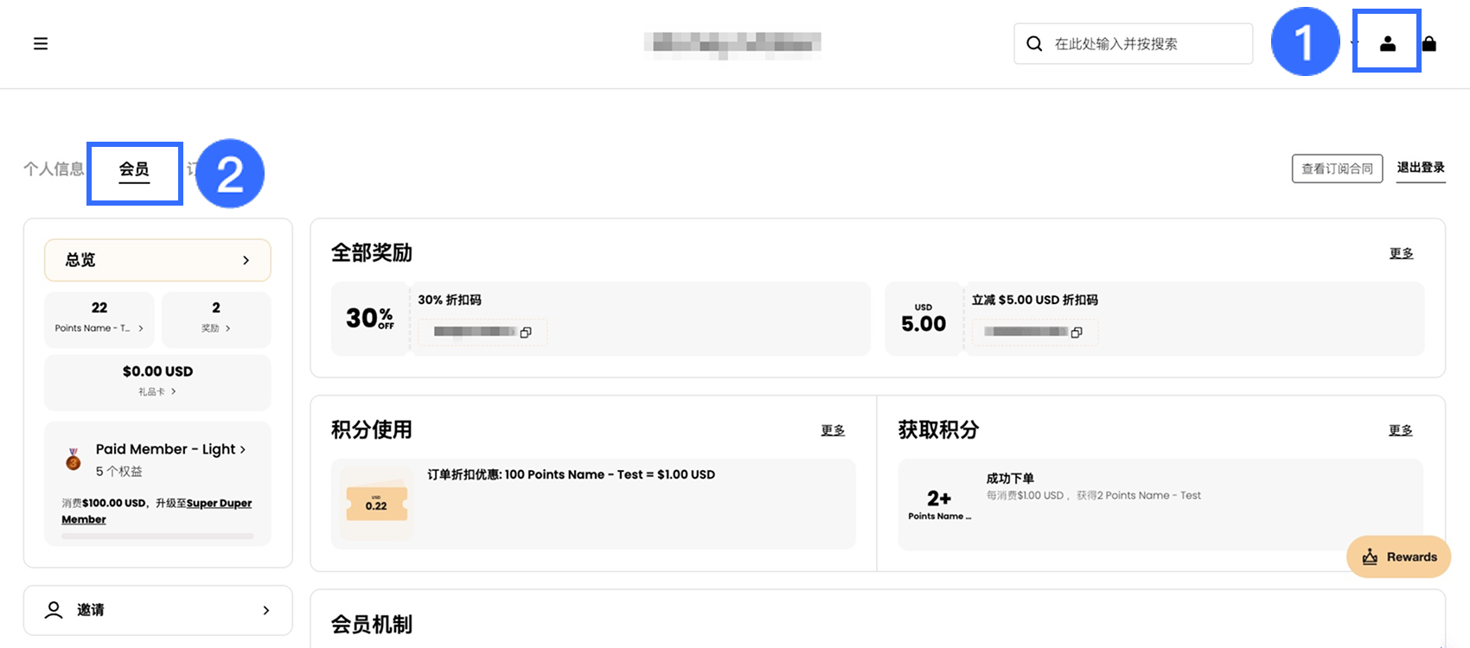Click 更多 beside 全部奖励
The height and width of the screenshot is (648, 1470).
pos(1401,253)
